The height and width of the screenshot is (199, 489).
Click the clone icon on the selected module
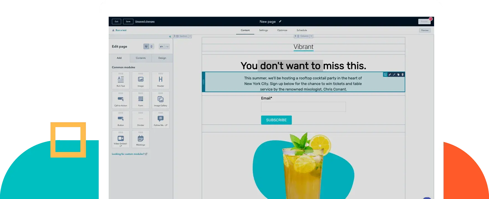(398, 74)
